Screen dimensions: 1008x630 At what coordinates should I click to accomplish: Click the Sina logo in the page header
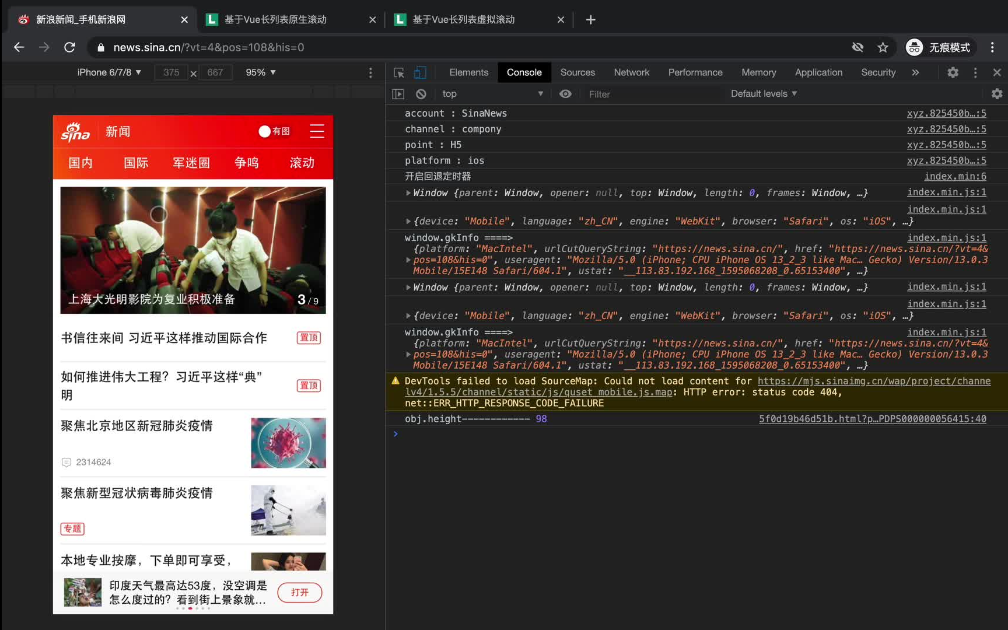(x=76, y=132)
